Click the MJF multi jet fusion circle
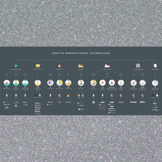162x162 pixels. (x=94, y=83)
